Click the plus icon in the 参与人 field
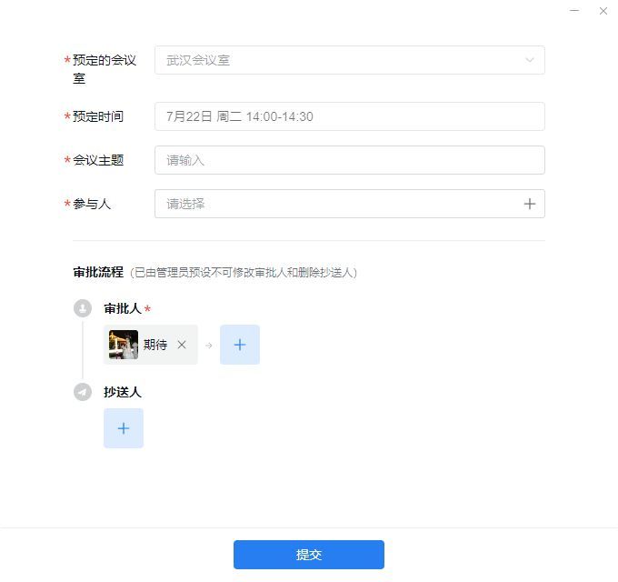The height and width of the screenshot is (582, 618). tap(529, 204)
